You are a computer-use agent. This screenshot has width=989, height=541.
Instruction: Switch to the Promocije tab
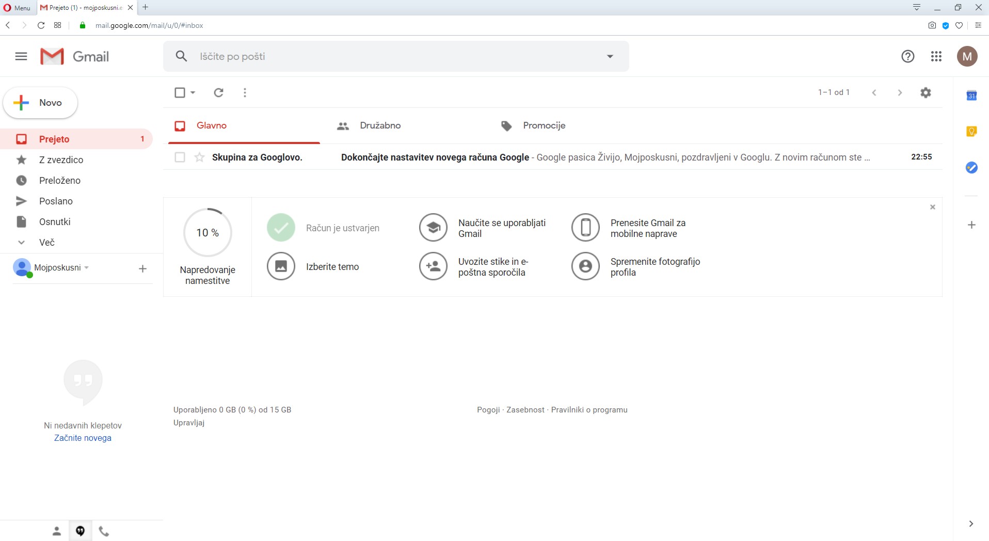coord(544,125)
